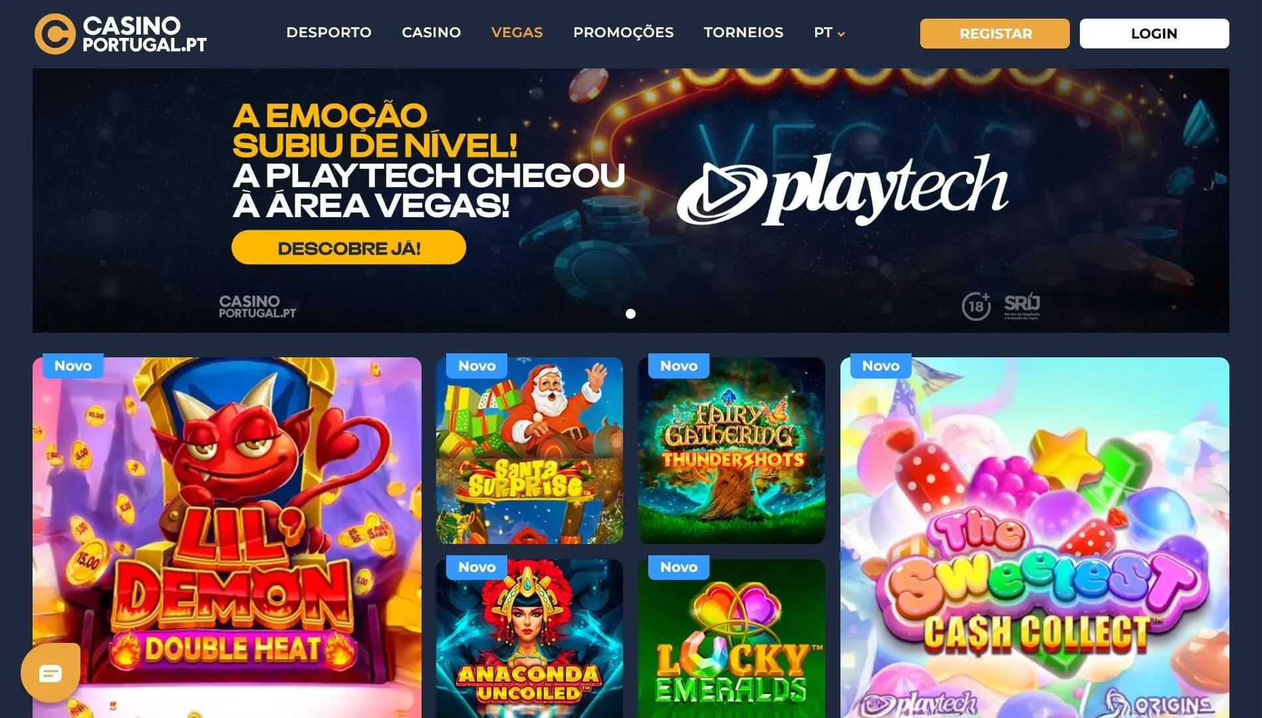Launch the Lucky Emeralds game tile
Screen dimensions: 1262x718
(731, 638)
